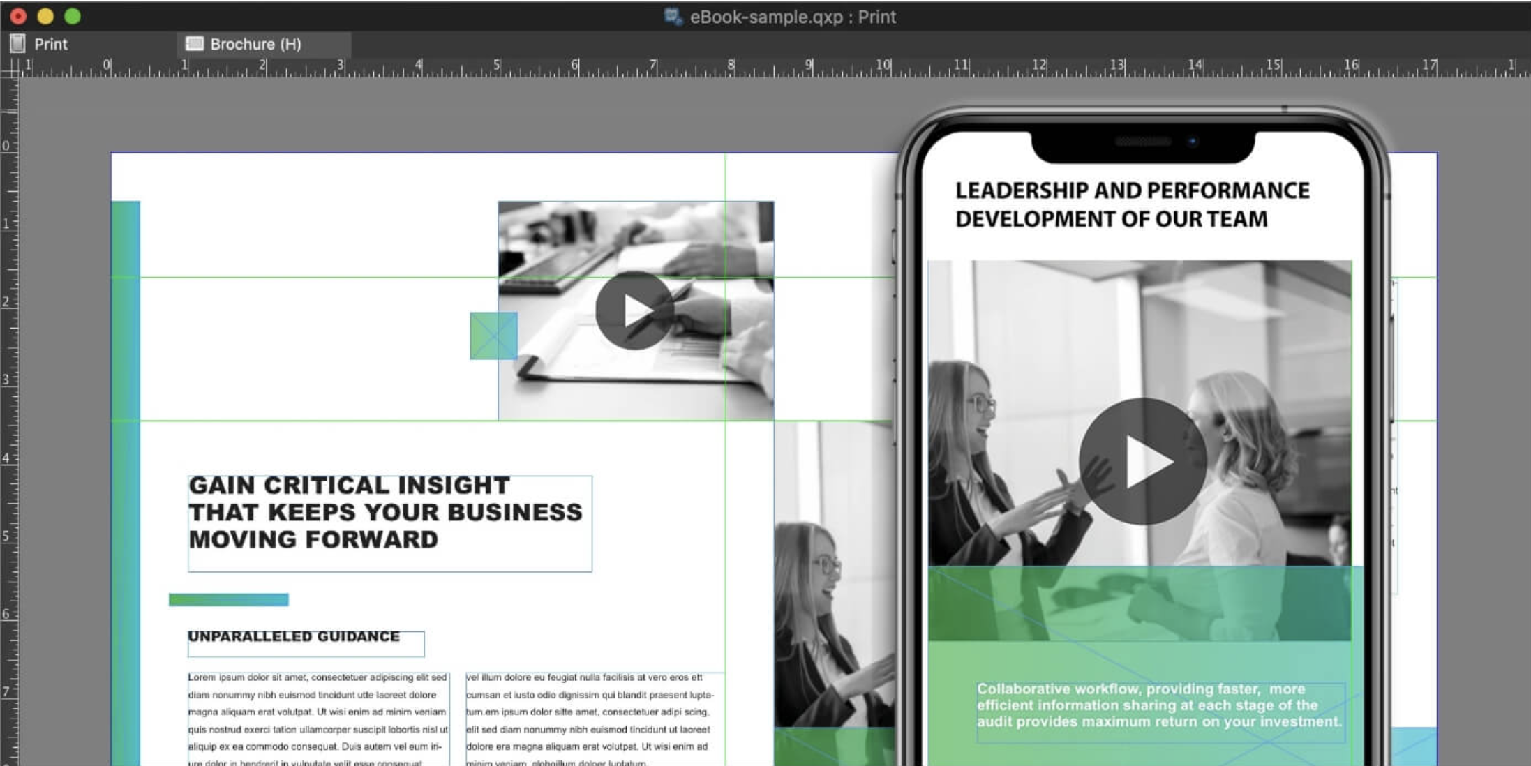This screenshot has width=1531, height=766.
Task: Switch to the Print layout tab
Action: tap(49, 44)
